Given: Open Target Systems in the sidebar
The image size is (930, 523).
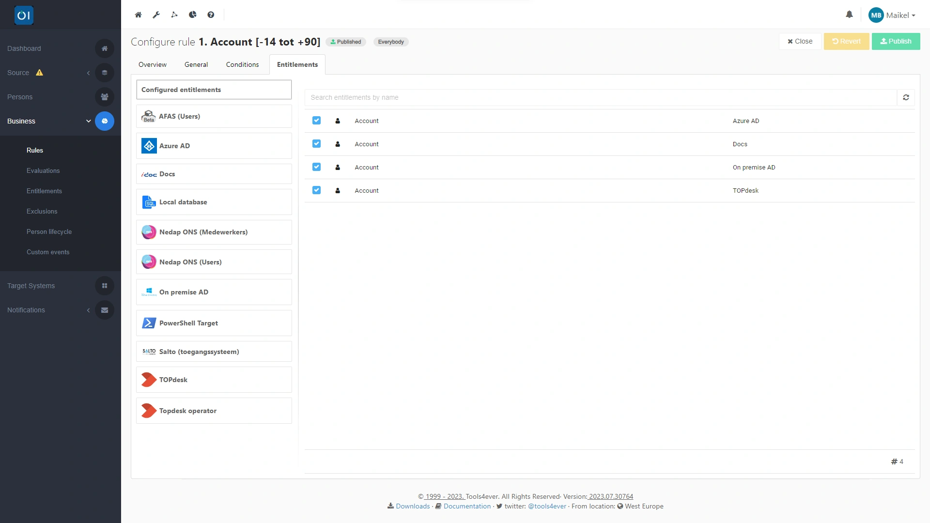Looking at the screenshot, I should pos(31,286).
